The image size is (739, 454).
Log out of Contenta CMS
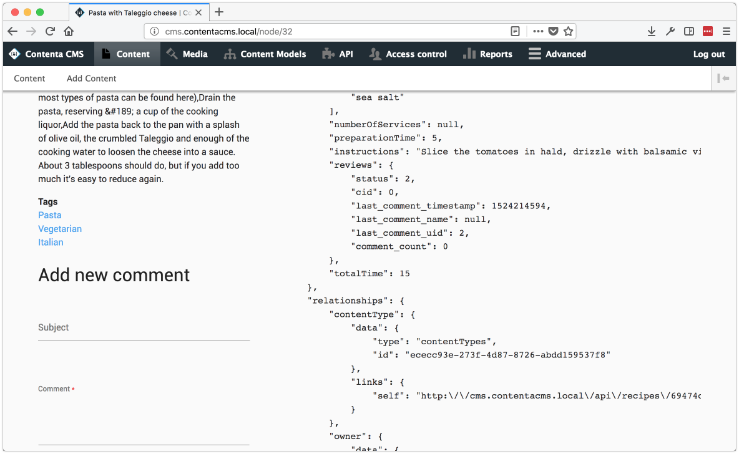pyautogui.click(x=709, y=54)
